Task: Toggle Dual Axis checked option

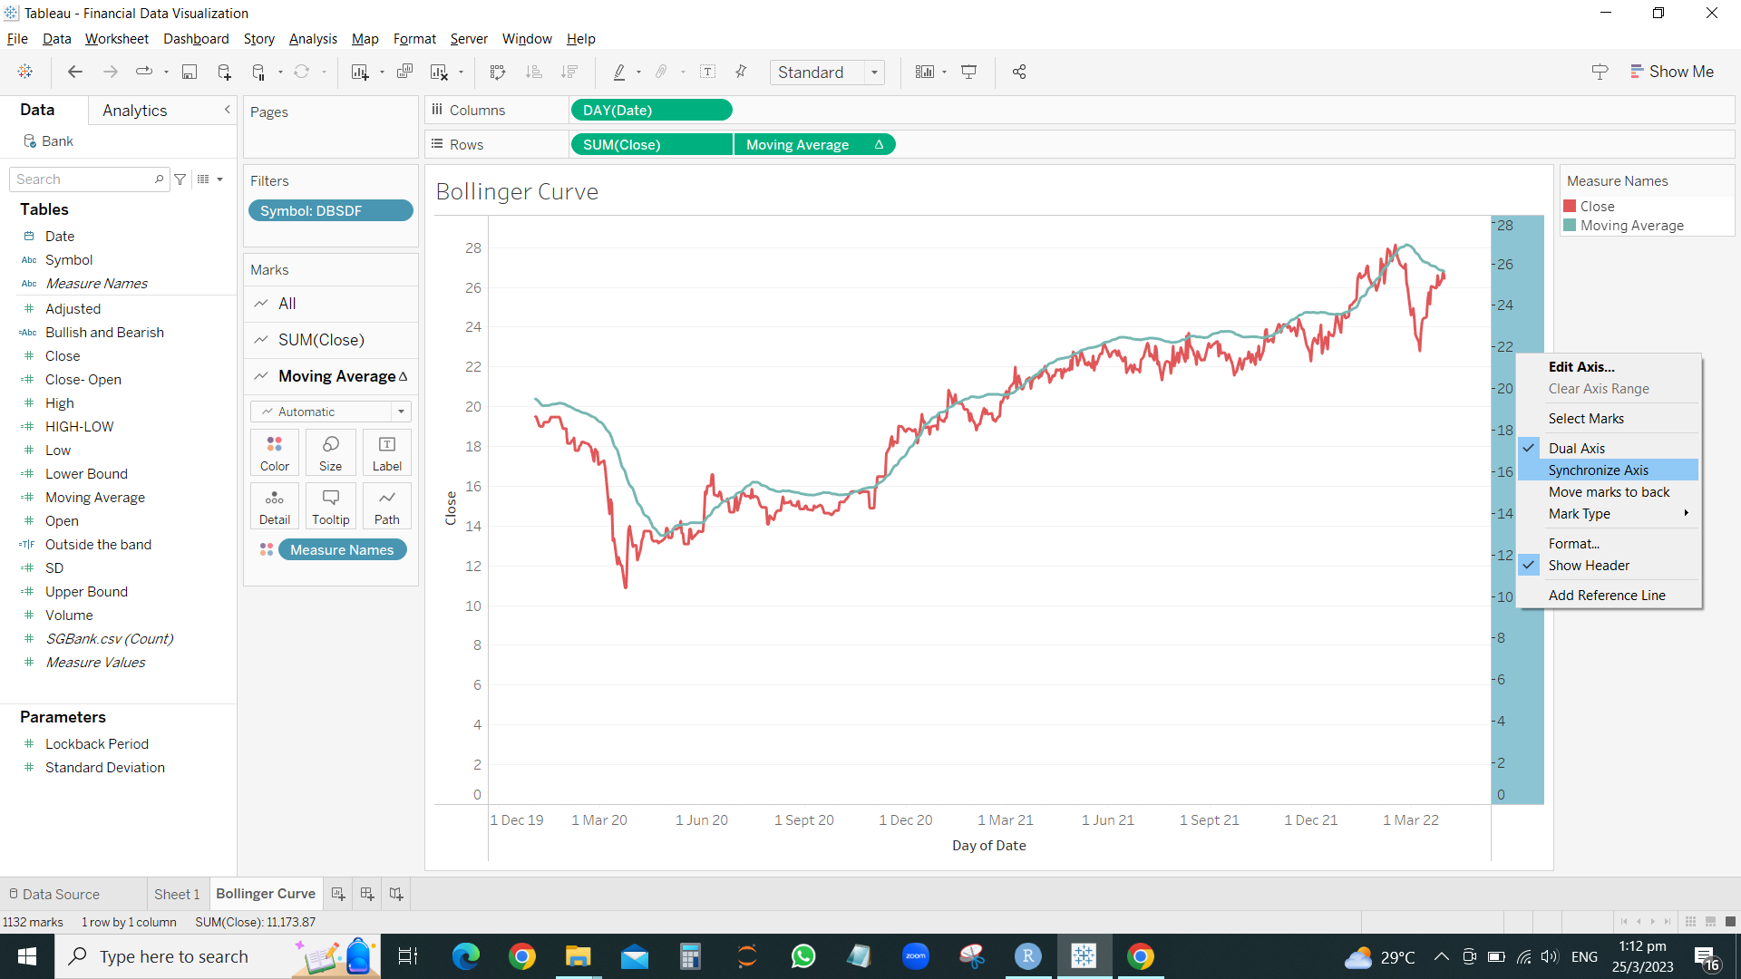Action: [1576, 449]
